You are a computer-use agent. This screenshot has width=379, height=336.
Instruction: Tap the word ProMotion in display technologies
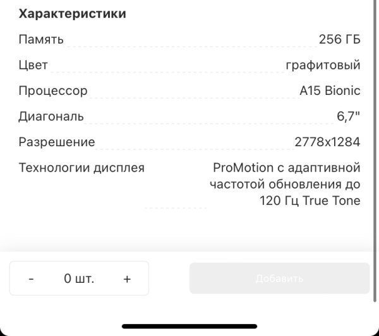click(x=241, y=168)
